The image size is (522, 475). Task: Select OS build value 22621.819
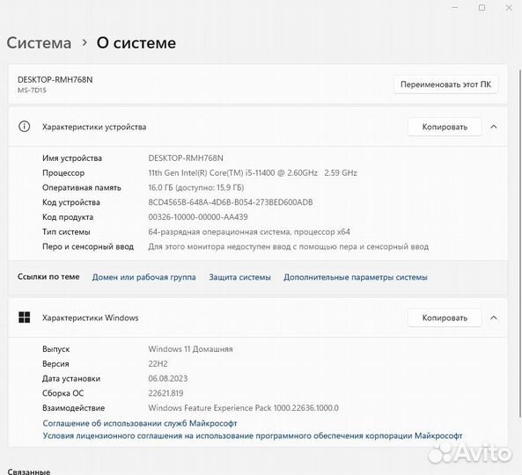tap(165, 393)
